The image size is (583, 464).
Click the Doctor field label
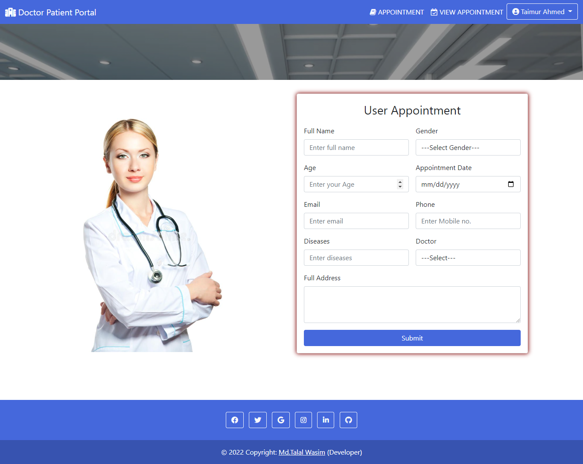[426, 241]
